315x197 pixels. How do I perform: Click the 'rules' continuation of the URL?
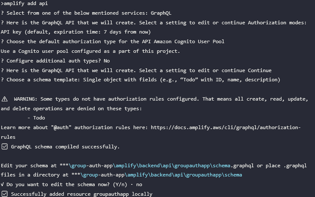(x=8, y=137)
